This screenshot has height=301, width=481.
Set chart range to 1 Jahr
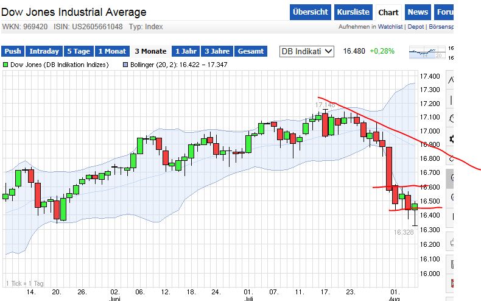184,51
